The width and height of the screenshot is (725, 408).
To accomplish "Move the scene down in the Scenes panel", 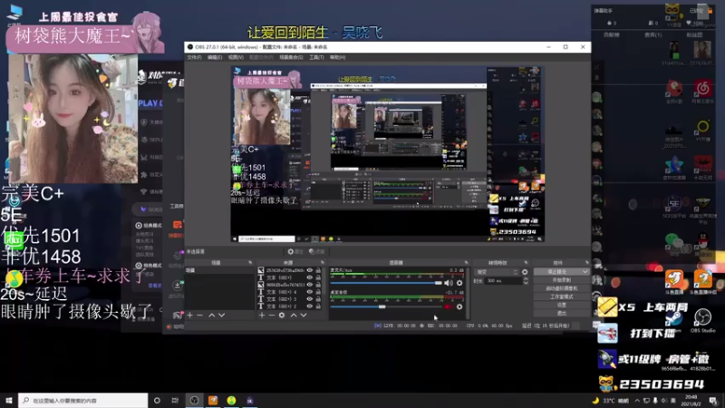I will [x=221, y=315].
